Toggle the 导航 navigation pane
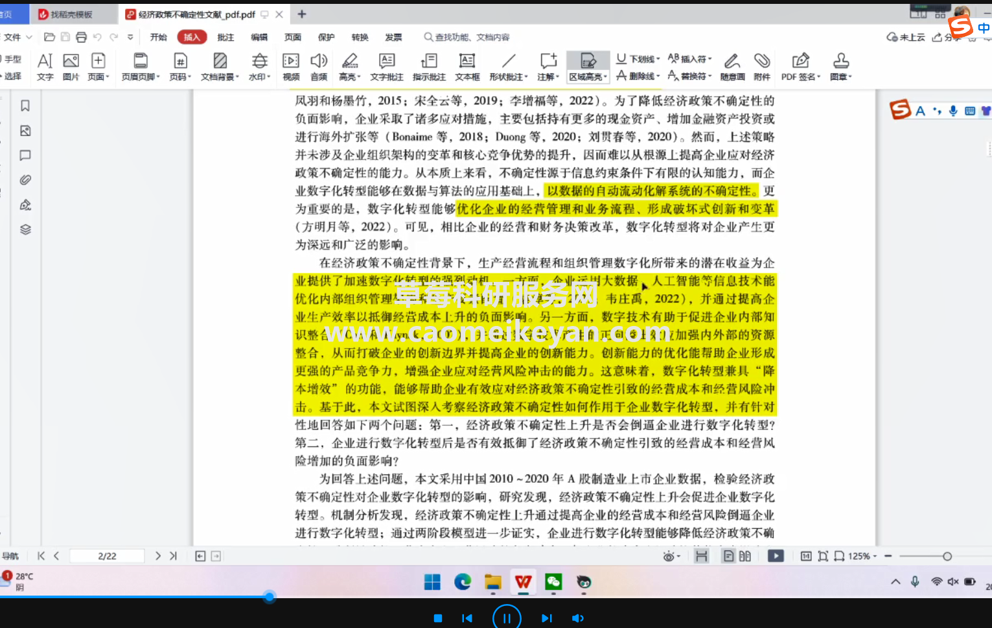This screenshot has height=628, width=992. pos(10,556)
